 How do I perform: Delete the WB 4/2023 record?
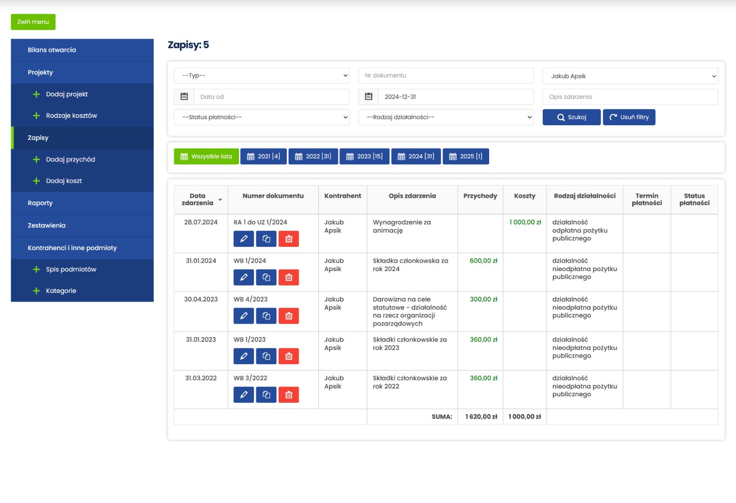coord(288,316)
